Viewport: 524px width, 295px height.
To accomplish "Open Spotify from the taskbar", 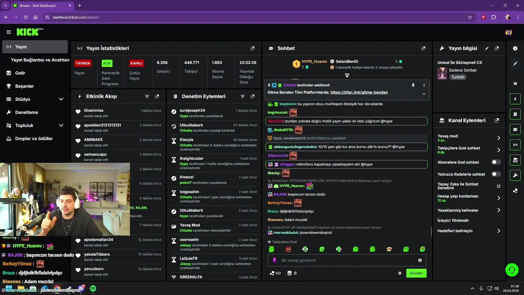I will [93, 288].
